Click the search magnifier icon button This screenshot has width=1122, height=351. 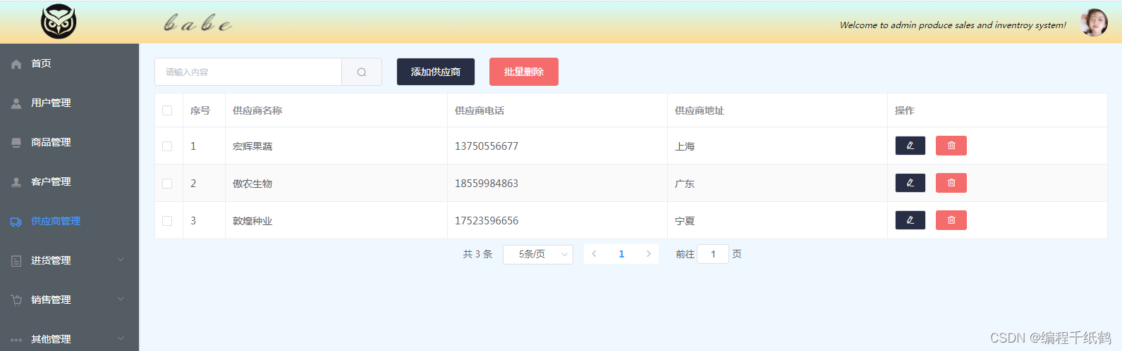pyautogui.click(x=362, y=72)
